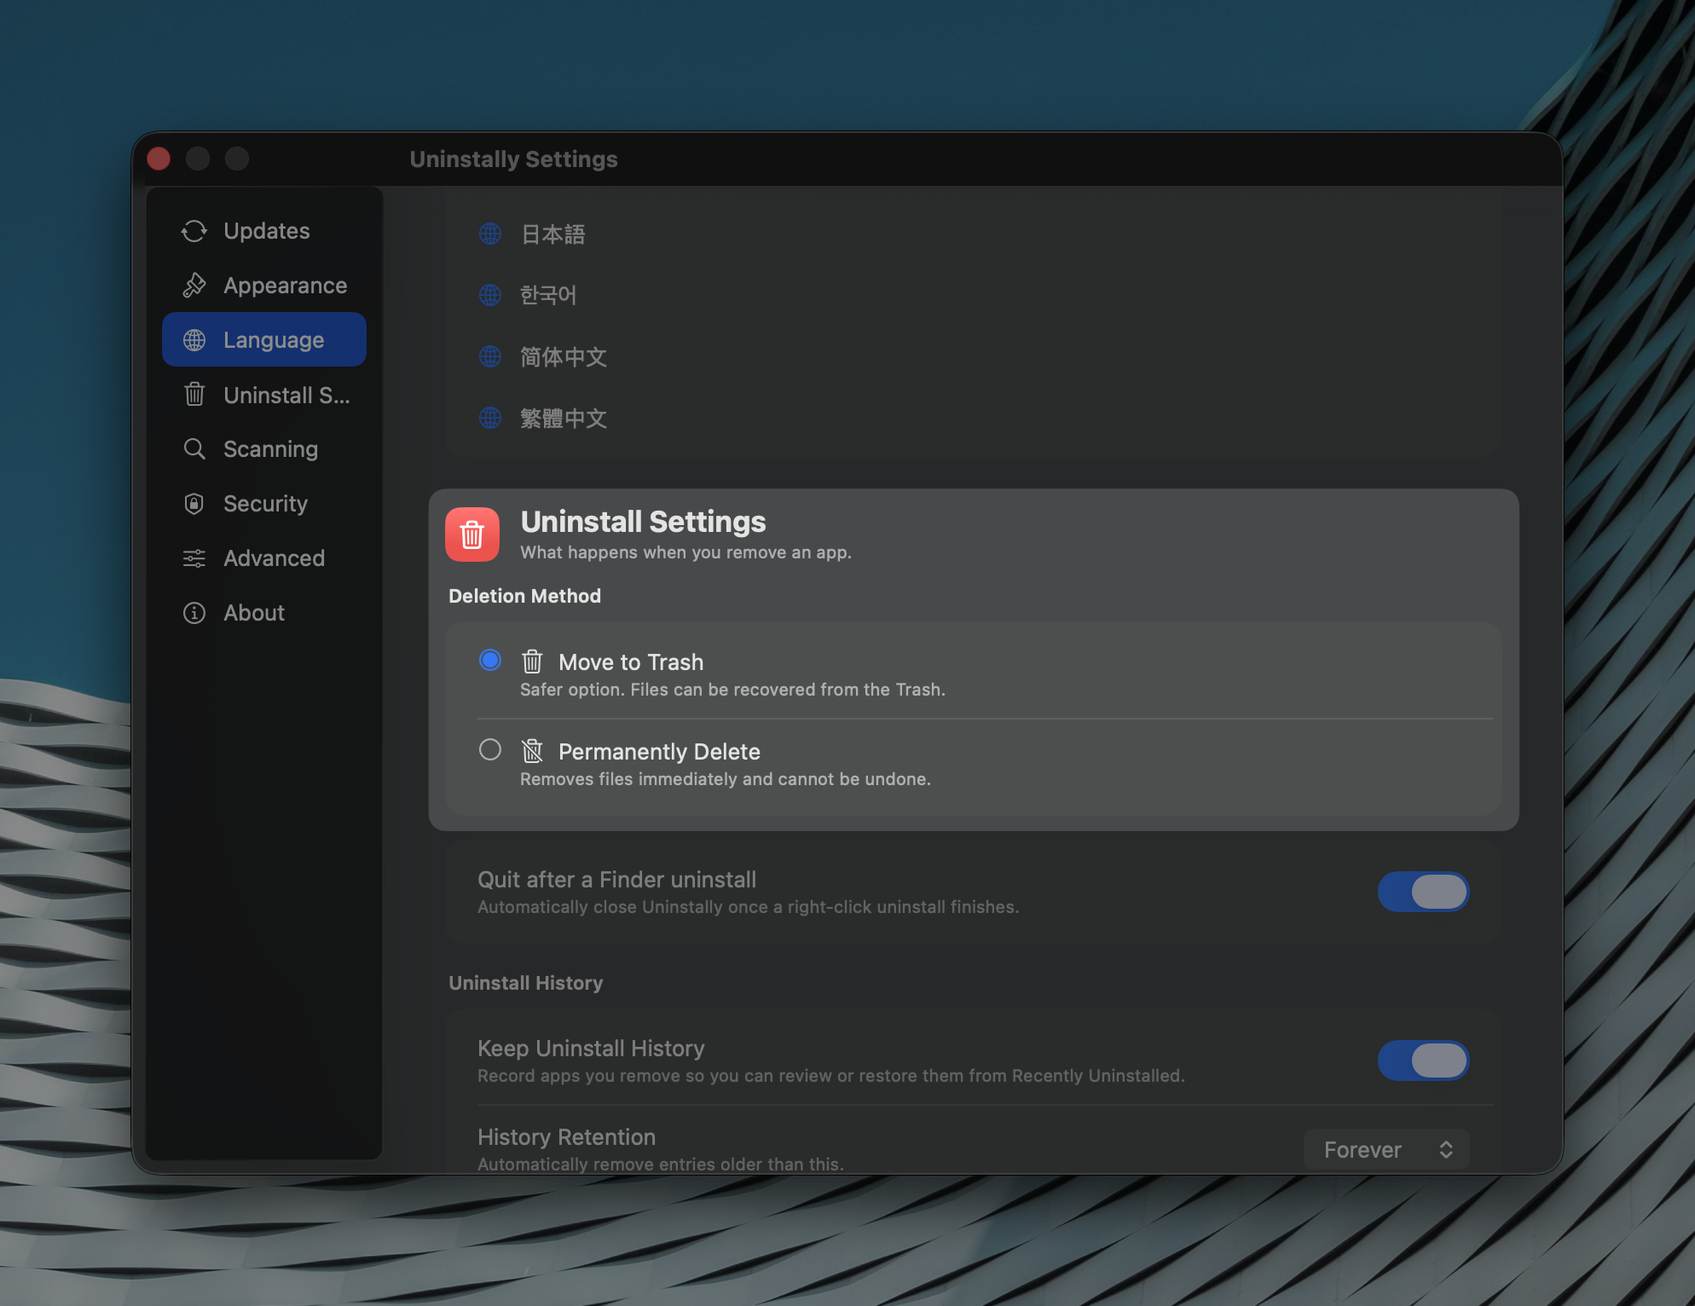The height and width of the screenshot is (1306, 1695).
Task: Open the About section
Action: [x=264, y=613]
